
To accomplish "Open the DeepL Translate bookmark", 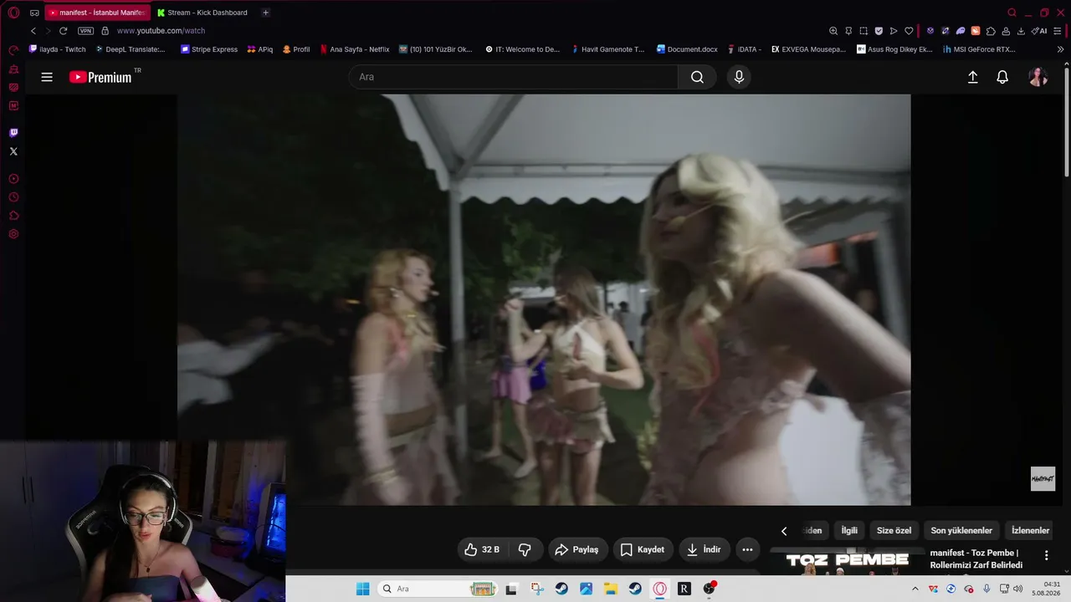I will 131,49.
